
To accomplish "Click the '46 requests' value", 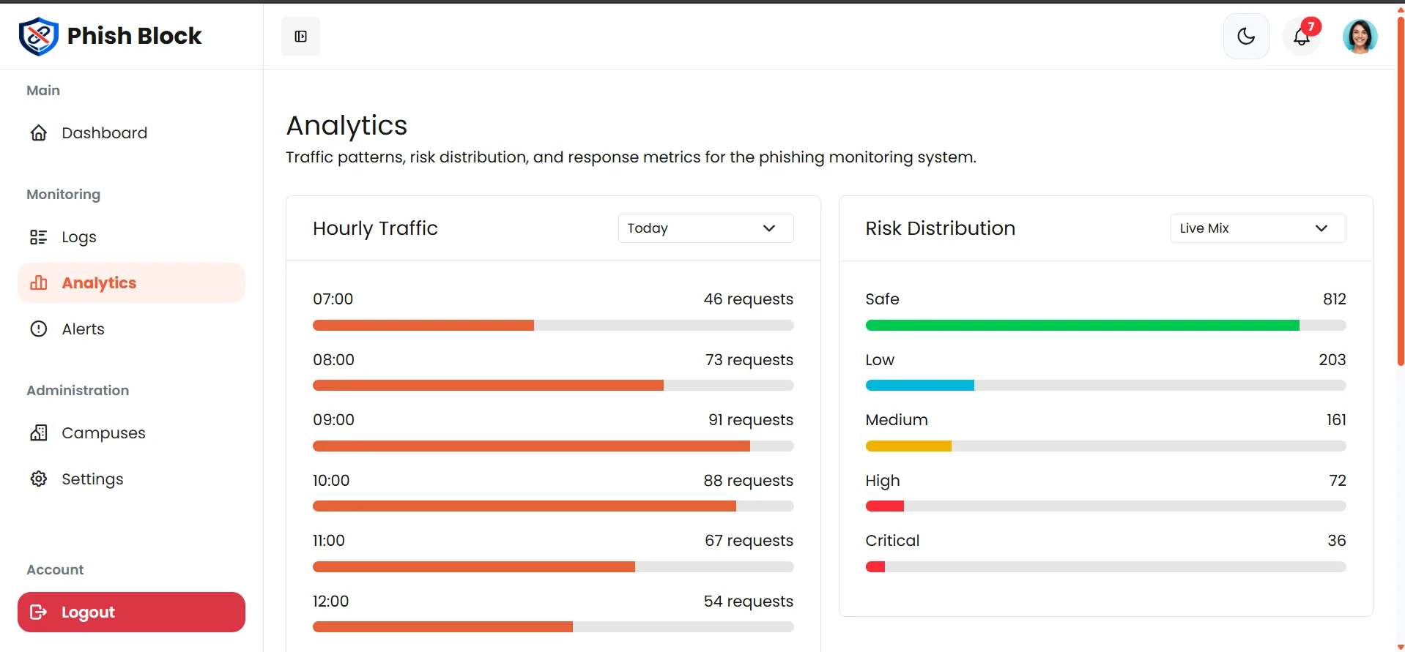I will 749,299.
